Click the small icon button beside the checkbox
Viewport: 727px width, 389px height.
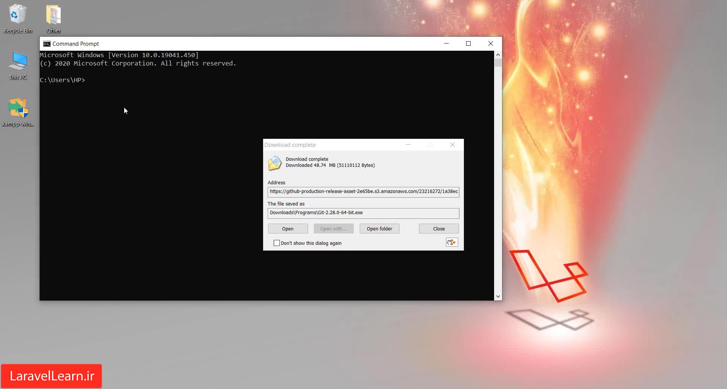(x=452, y=243)
